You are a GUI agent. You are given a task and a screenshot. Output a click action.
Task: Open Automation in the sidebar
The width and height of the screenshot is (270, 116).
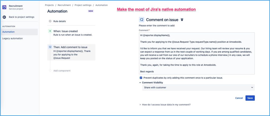coord(19,32)
